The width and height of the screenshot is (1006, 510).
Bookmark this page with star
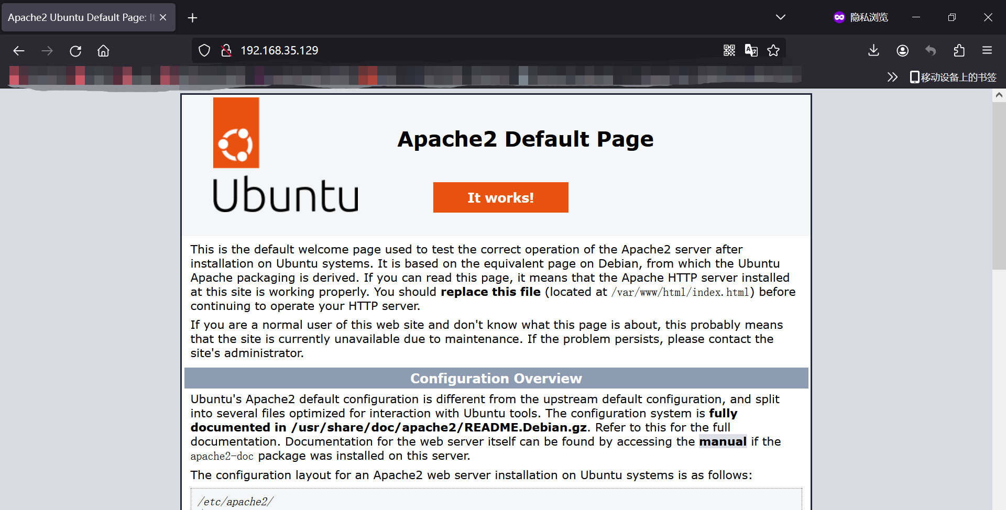point(773,50)
